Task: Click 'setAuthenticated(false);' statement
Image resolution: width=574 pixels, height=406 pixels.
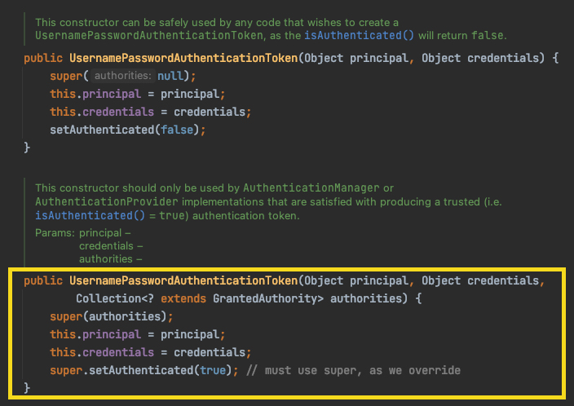Action: pyautogui.click(x=128, y=130)
